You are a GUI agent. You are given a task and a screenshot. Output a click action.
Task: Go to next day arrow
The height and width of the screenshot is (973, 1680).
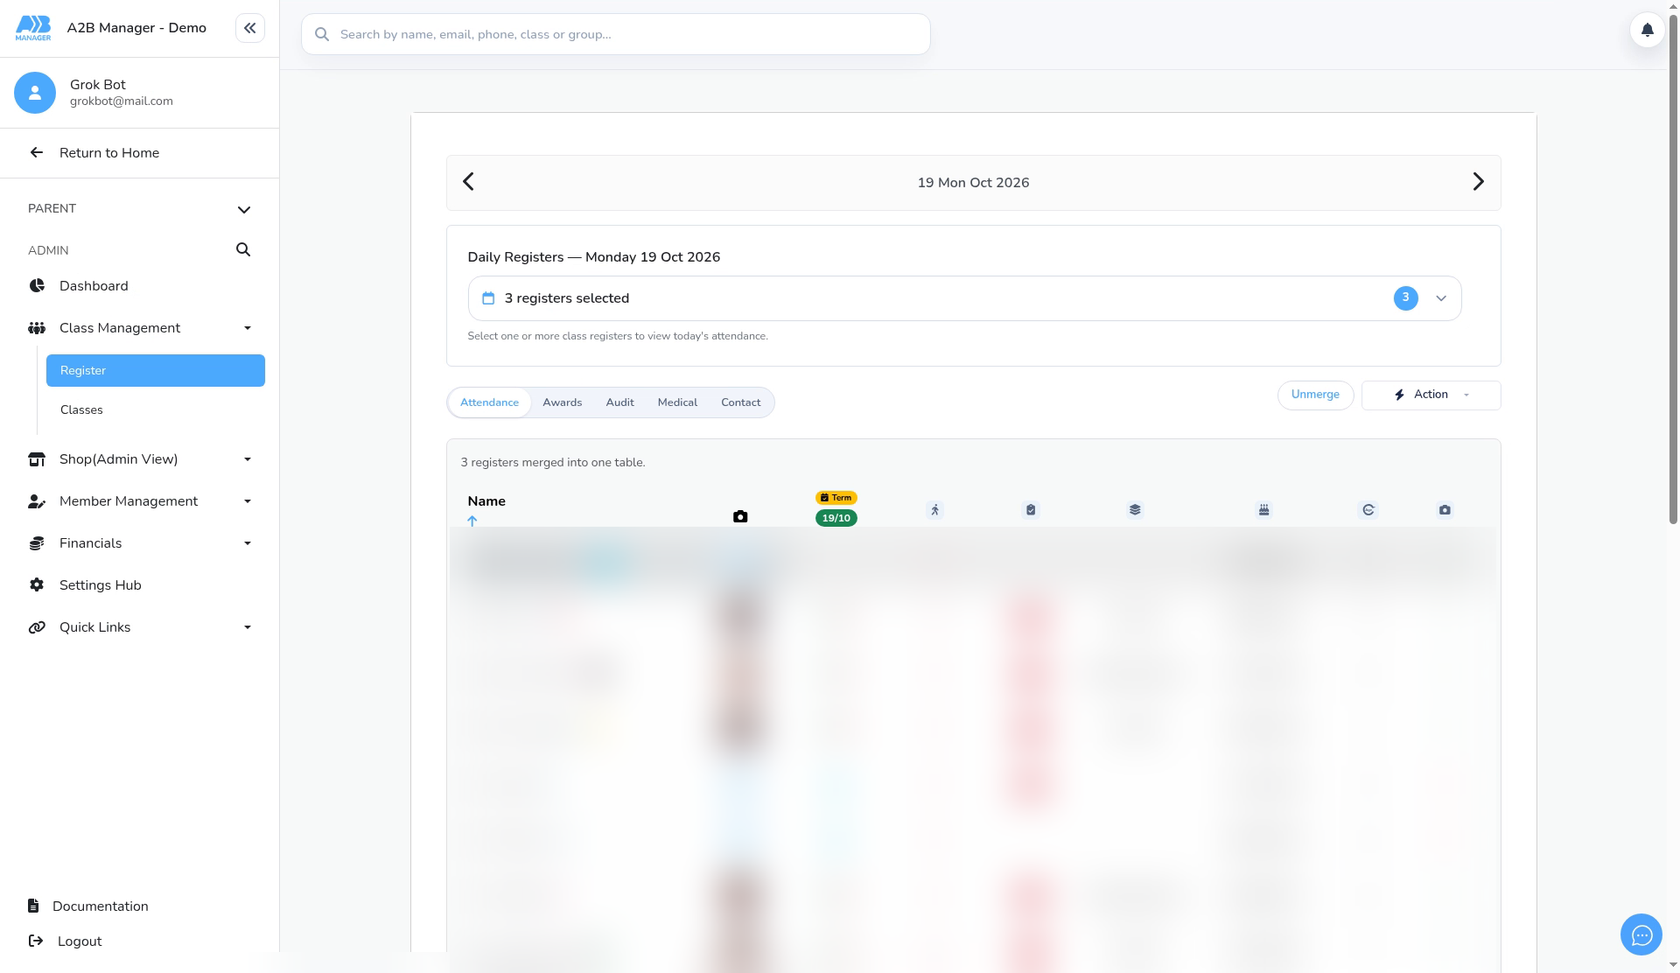click(x=1478, y=182)
